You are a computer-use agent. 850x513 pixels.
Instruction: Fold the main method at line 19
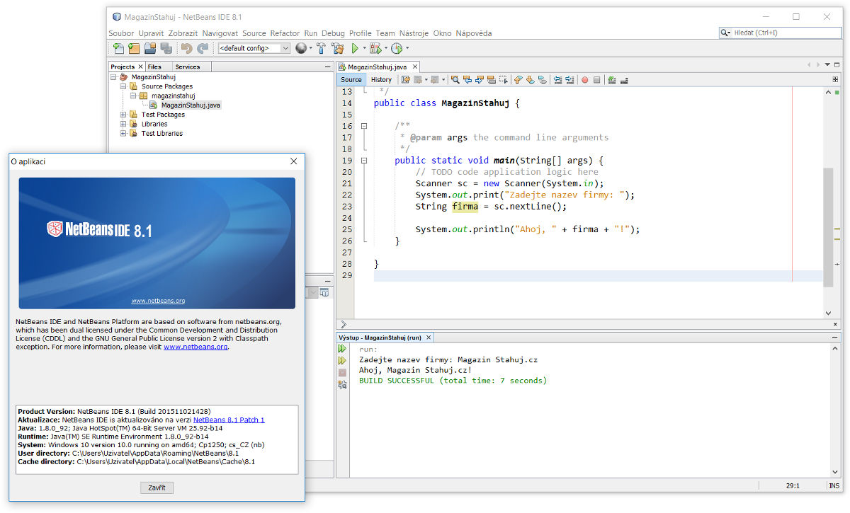pos(364,161)
